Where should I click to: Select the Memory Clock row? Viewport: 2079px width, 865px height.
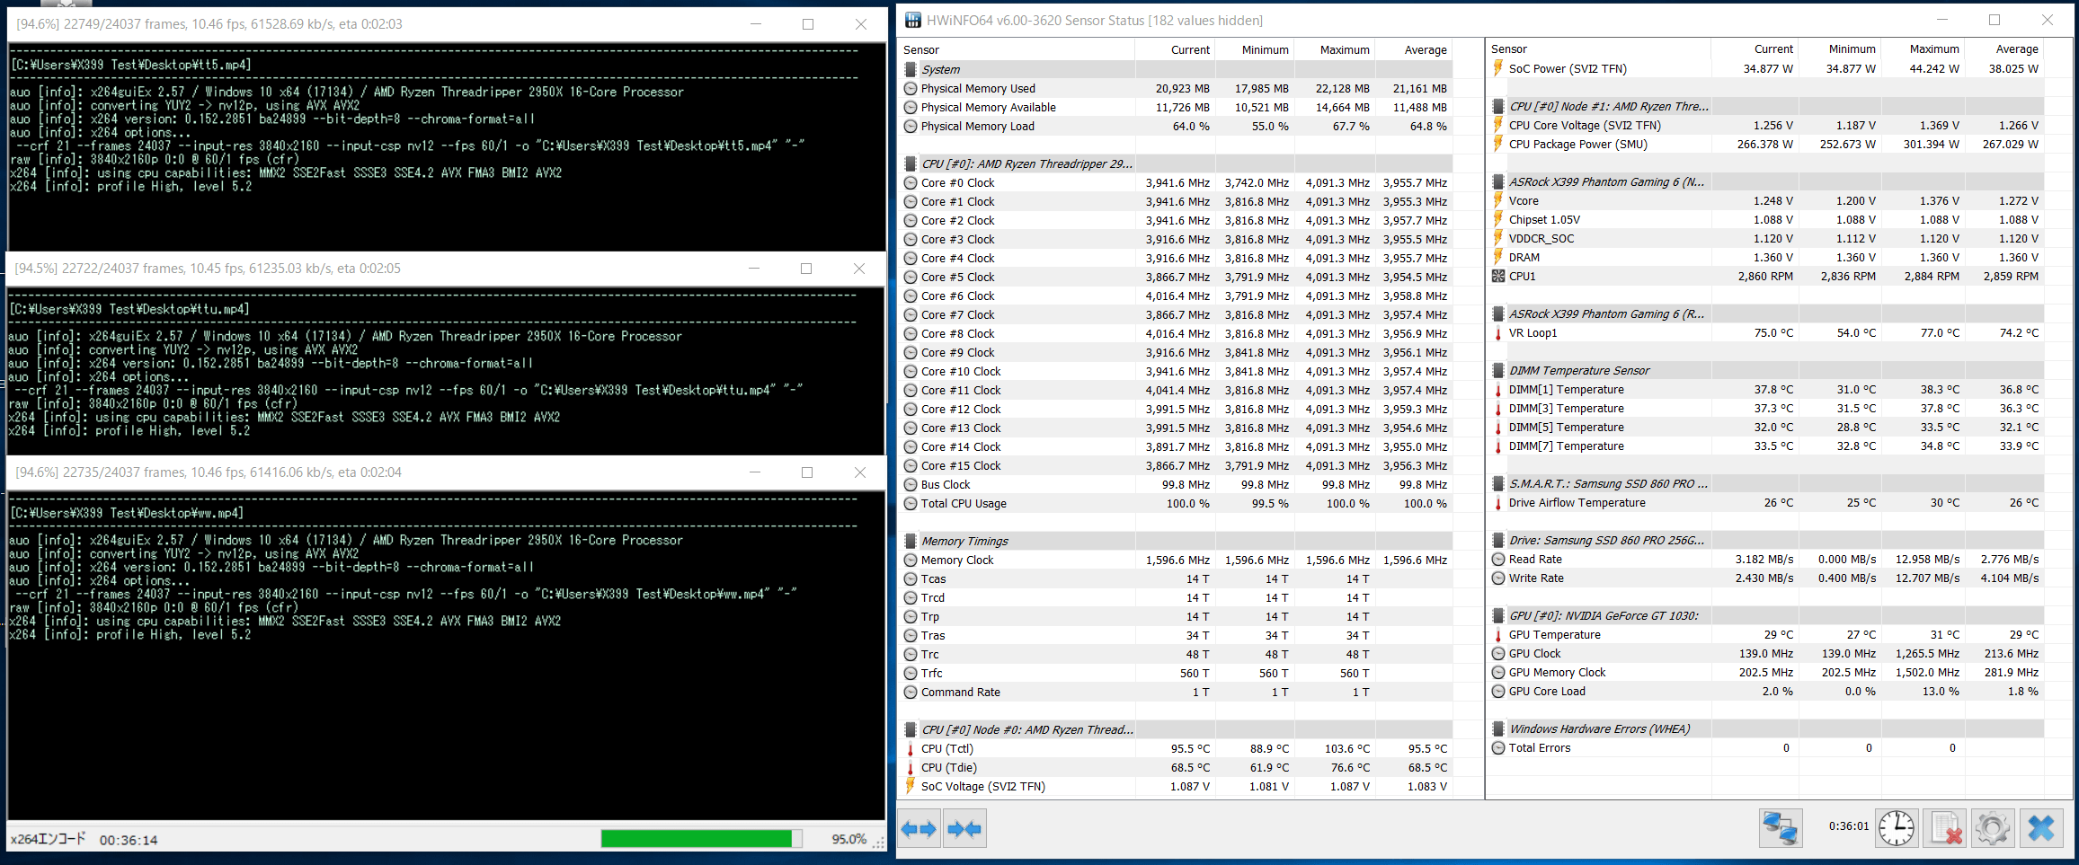tap(1177, 560)
